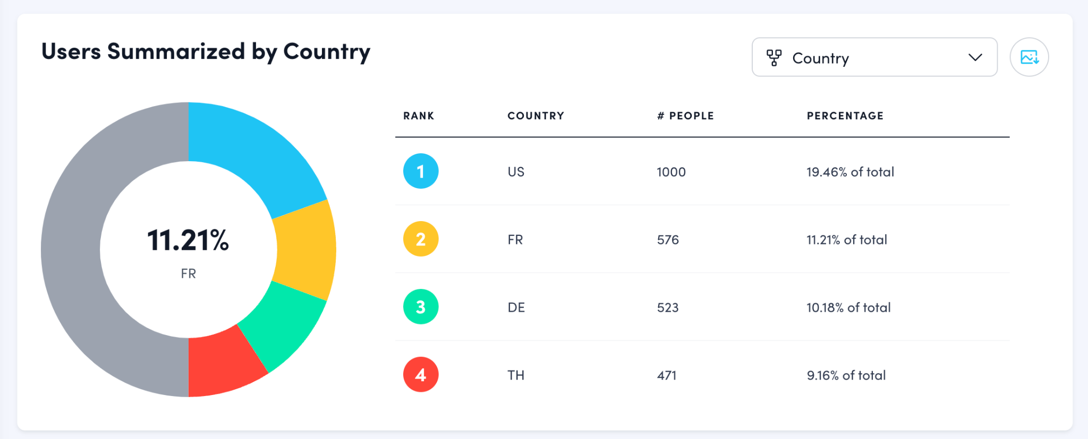Image resolution: width=1088 pixels, height=439 pixels.
Task: Expand the Country dropdown chevron
Action: (975, 58)
